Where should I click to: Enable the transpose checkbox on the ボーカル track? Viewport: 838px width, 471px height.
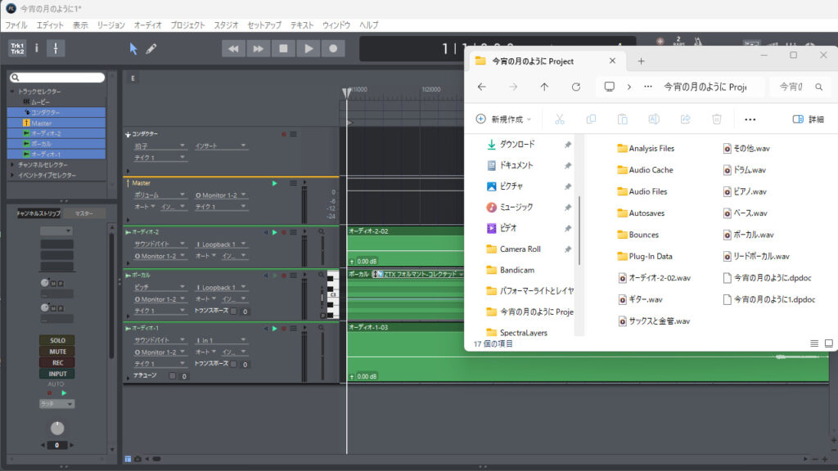233,312
